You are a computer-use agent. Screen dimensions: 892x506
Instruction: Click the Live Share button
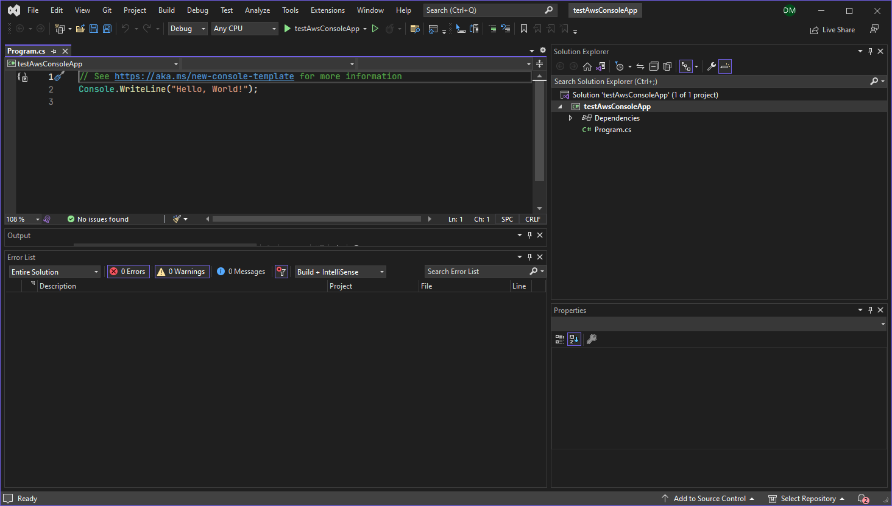click(832, 30)
